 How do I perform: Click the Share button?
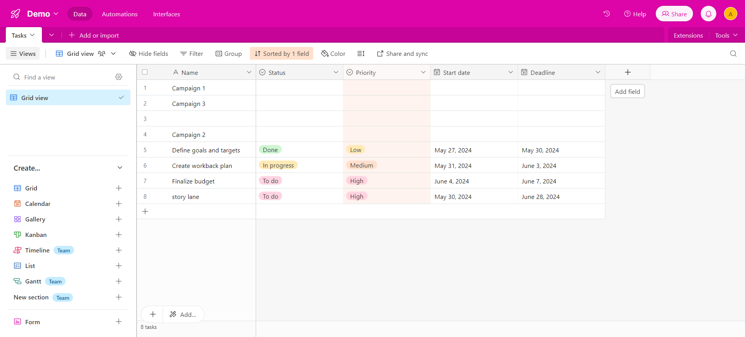[x=674, y=14]
